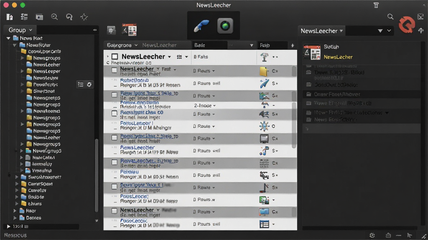This screenshot has width=428, height=240.
Task: Click the yellow folder icon in list
Action: pyautogui.click(x=264, y=71)
